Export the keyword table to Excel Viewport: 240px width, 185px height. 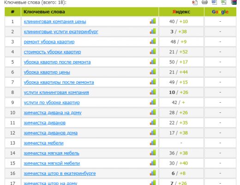[224, 2]
